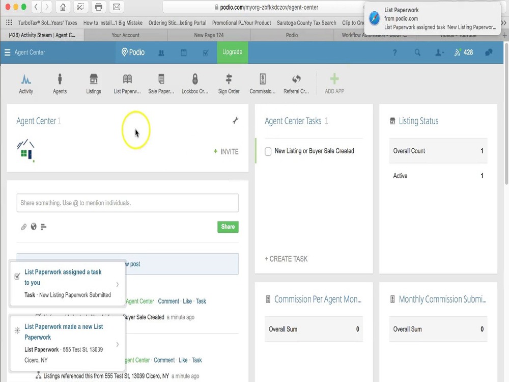Expand the List Paperwork assigned task notification chevron
This screenshot has width=509, height=382.
[118, 284]
